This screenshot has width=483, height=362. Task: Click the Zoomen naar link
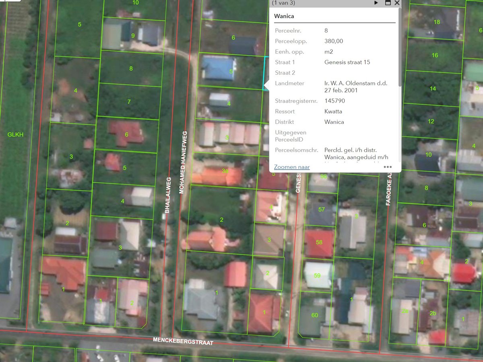(292, 167)
